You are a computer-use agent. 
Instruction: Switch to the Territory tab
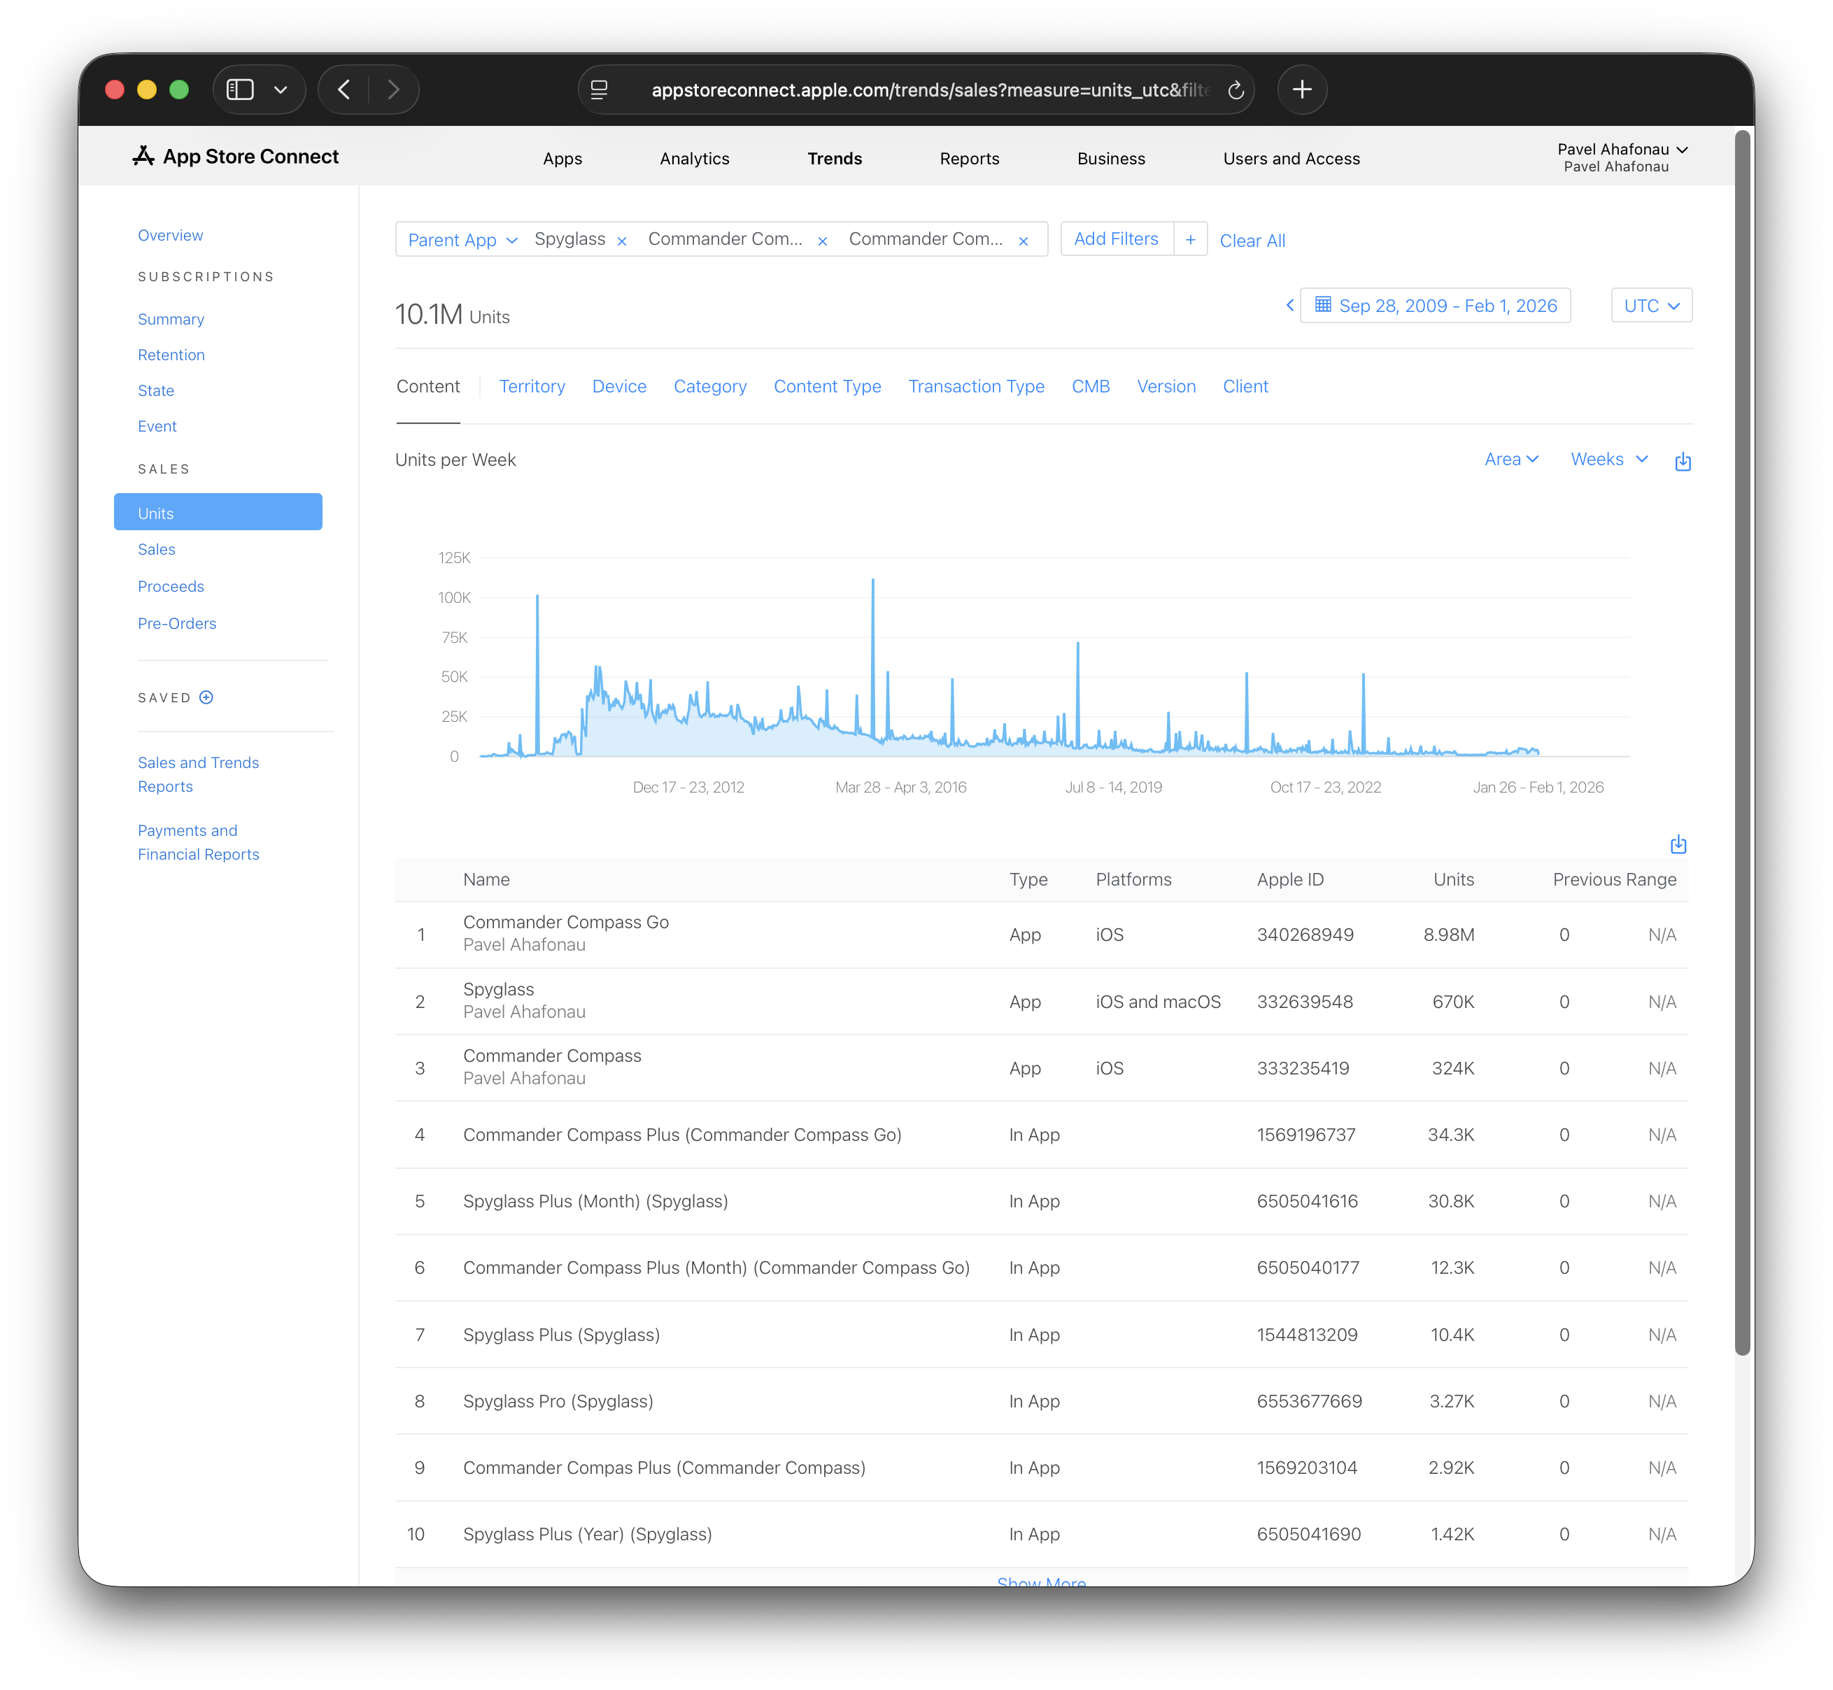point(532,386)
